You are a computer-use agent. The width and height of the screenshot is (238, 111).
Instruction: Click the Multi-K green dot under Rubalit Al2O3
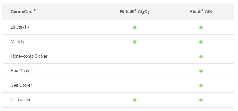135,42
